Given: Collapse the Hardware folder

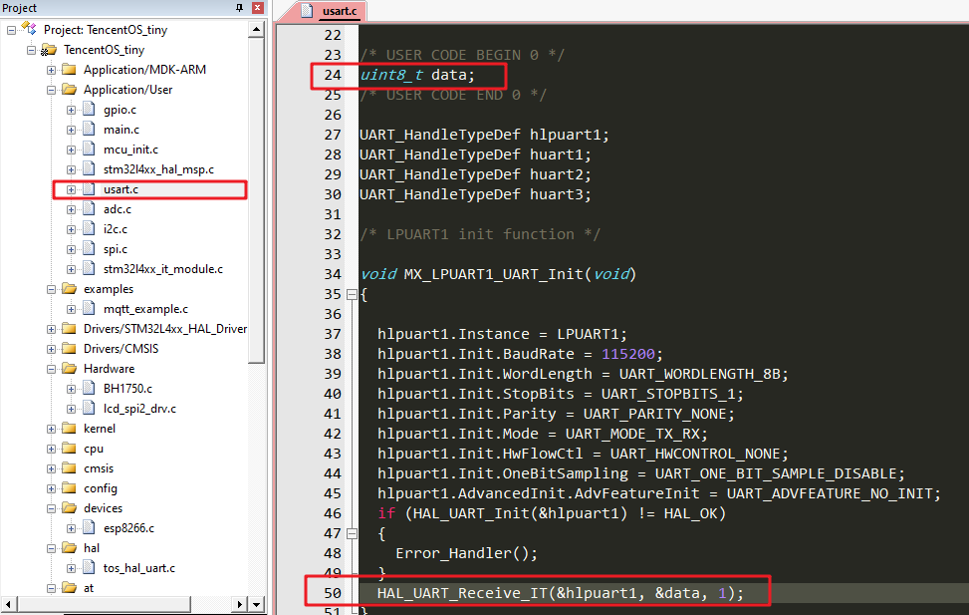Looking at the screenshot, I should (x=52, y=369).
